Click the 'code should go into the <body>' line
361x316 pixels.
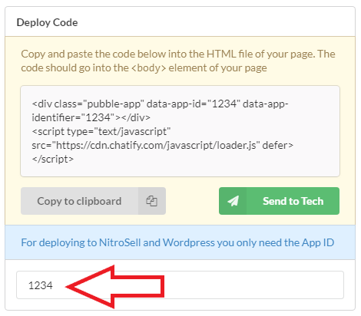point(144,67)
